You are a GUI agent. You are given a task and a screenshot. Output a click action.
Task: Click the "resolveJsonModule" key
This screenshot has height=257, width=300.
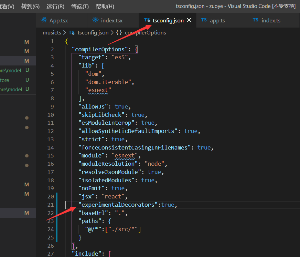coord(110,172)
